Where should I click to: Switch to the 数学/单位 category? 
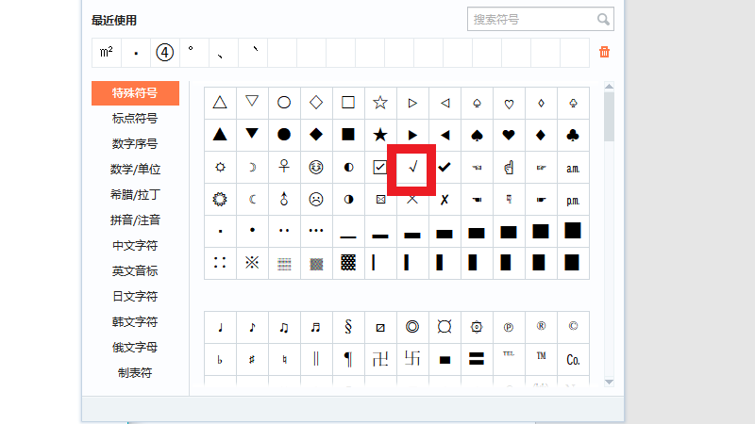coord(135,170)
